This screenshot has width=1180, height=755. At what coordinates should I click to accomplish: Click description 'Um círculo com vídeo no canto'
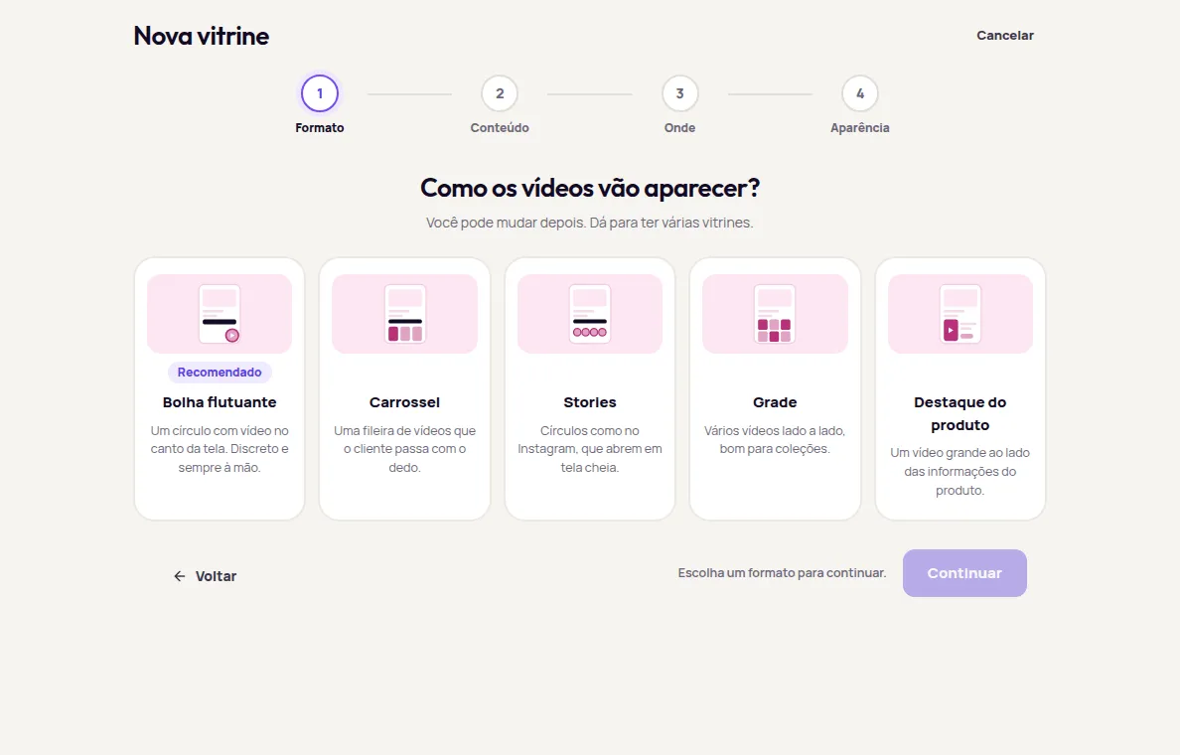[x=219, y=449]
